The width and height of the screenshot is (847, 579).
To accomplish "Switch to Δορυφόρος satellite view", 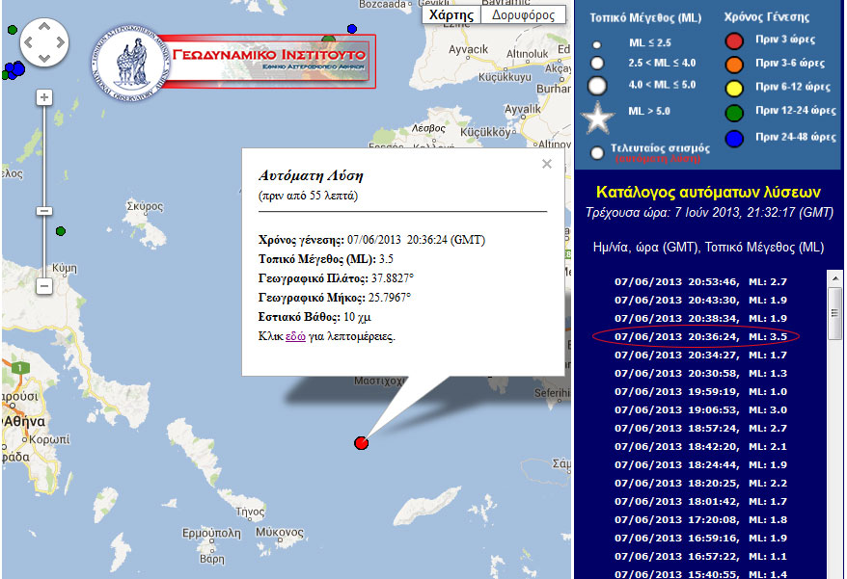I will (x=522, y=15).
